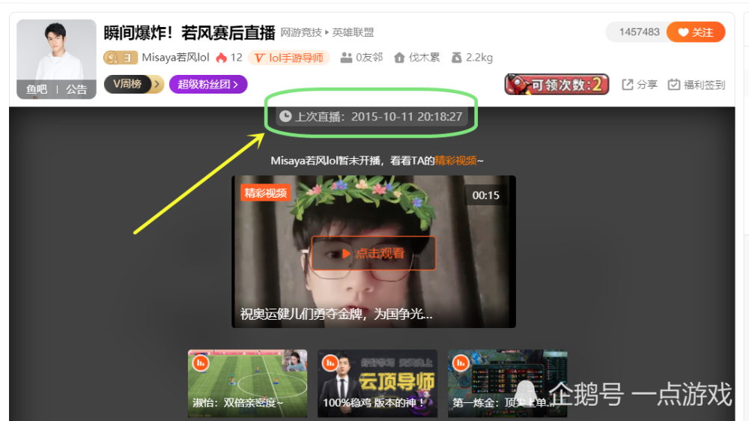Click the stream title 瞬间爆炸！若风赛后直播

coord(189,32)
